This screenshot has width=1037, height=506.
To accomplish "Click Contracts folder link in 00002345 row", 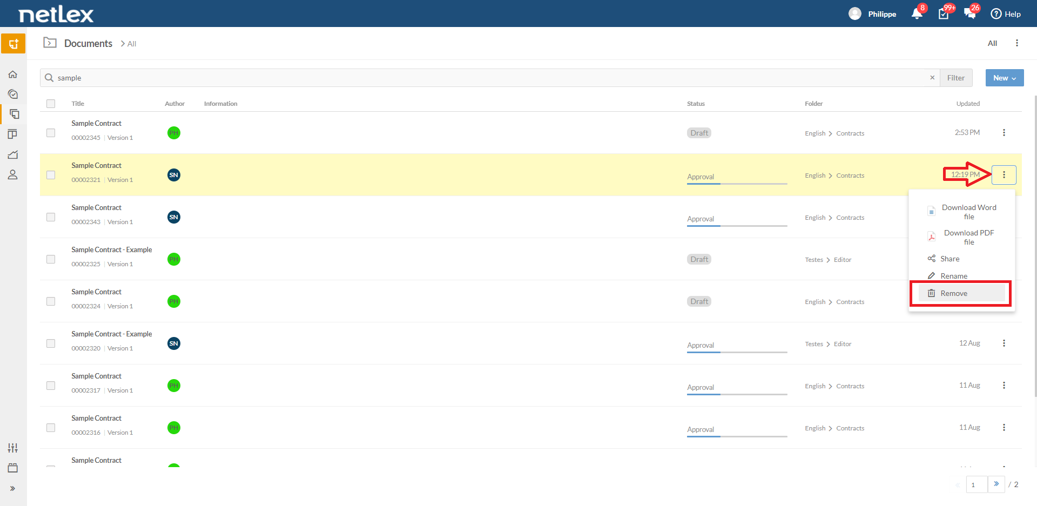I will (850, 133).
